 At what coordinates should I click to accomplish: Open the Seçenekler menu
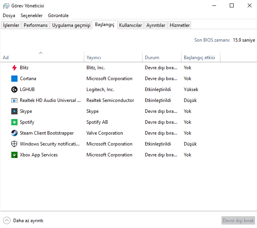32,16
